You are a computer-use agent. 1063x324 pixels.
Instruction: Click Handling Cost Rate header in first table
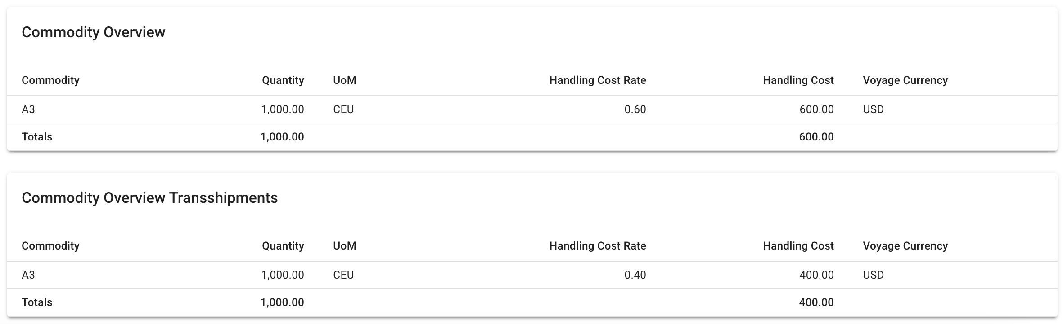597,80
